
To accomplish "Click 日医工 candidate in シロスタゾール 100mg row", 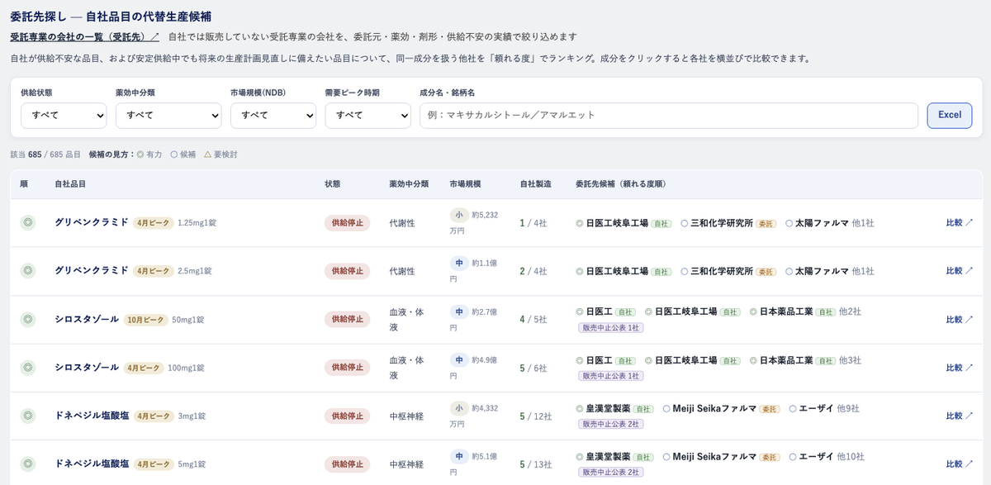I will 599,360.
